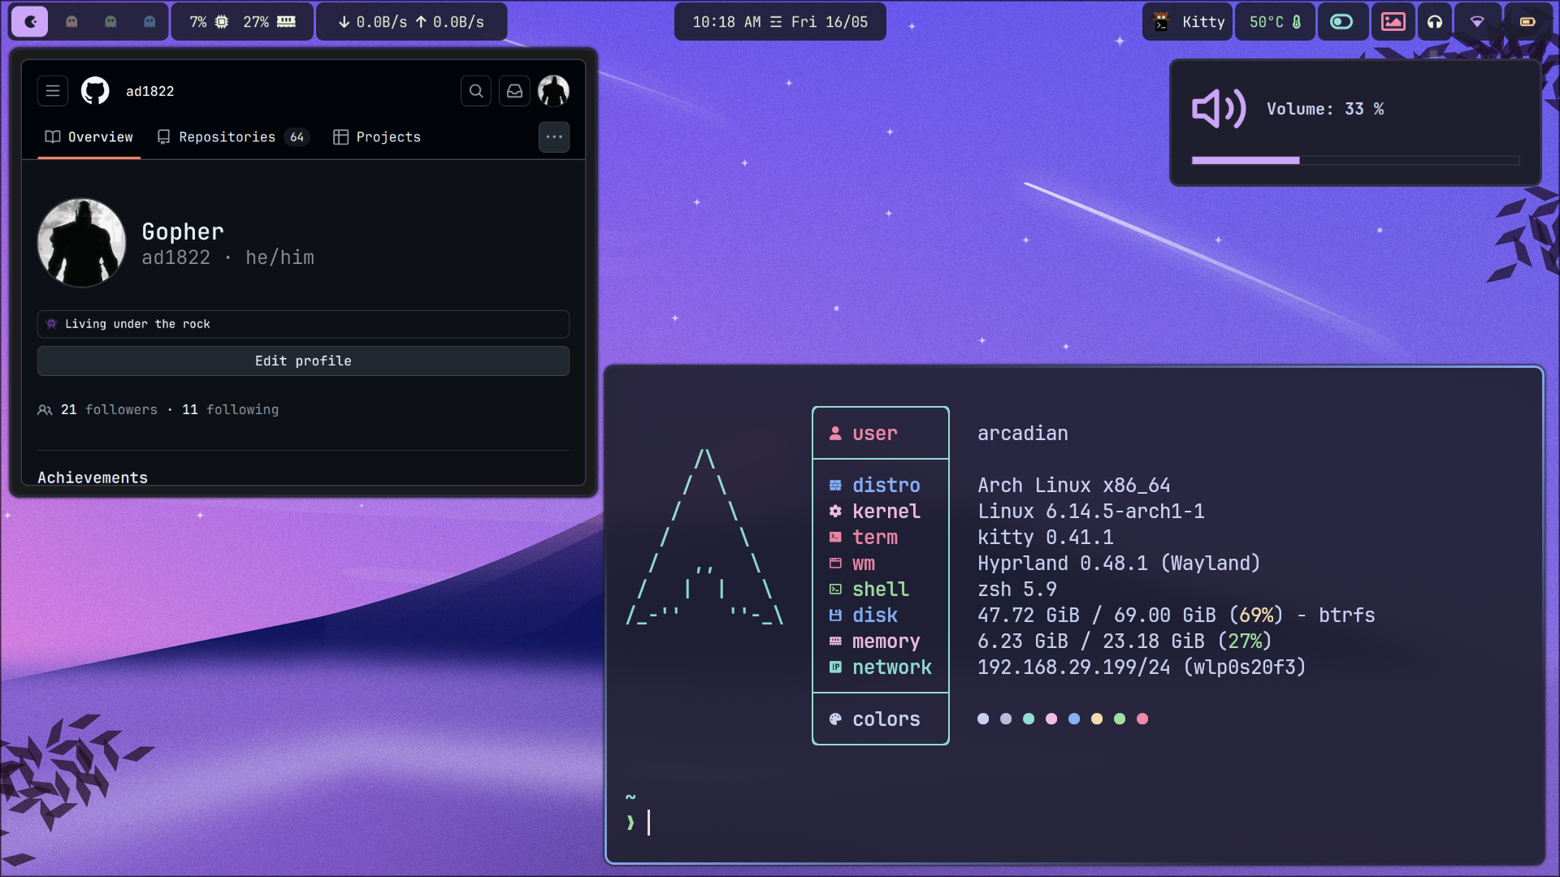Click the headphones audio icon in bar

[x=1435, y=22]
